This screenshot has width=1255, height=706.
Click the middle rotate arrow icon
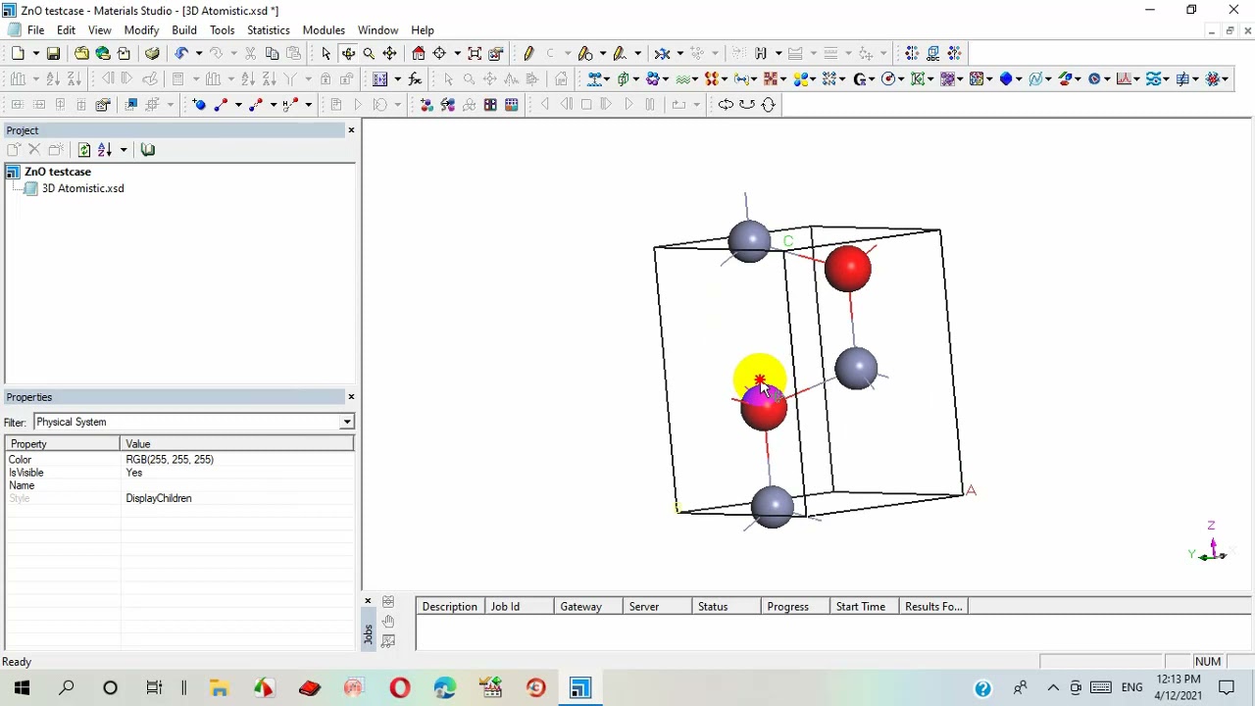pyautogui.click(x=747, y=104)
